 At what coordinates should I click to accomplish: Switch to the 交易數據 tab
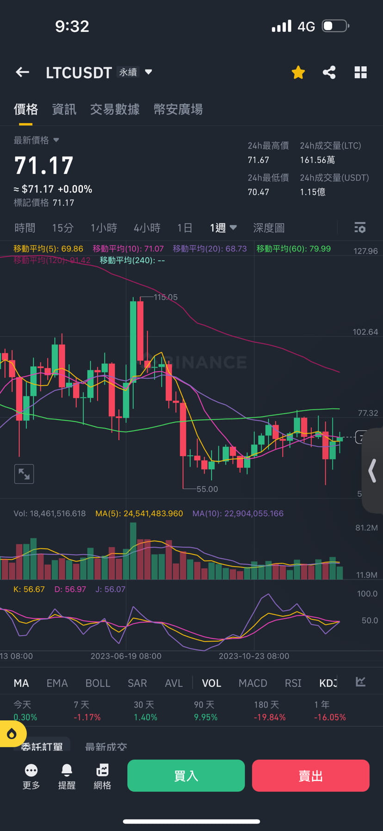pyautogui.click(x=115, y=109)
